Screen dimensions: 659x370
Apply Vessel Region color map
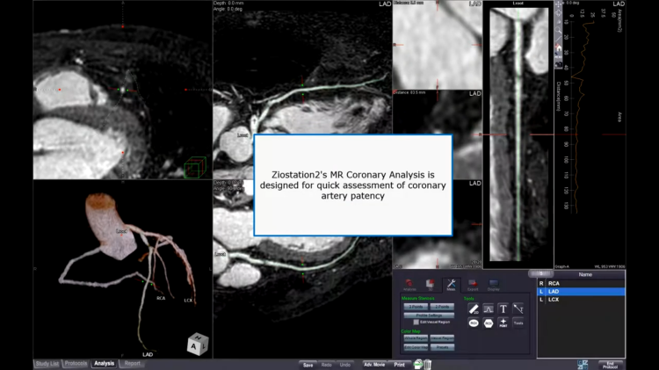tap(442, 338)
